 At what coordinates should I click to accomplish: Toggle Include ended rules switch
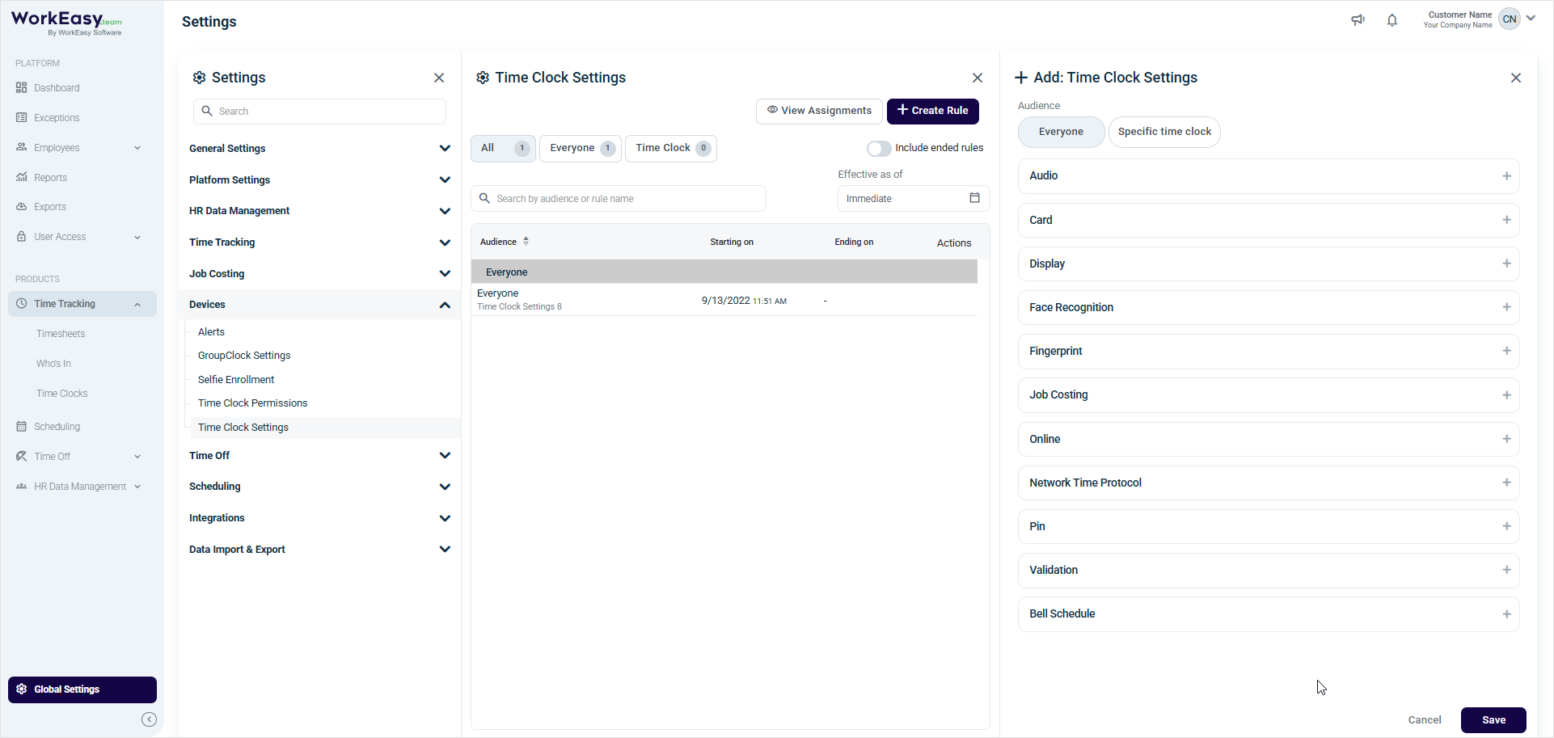coord(879,148)
